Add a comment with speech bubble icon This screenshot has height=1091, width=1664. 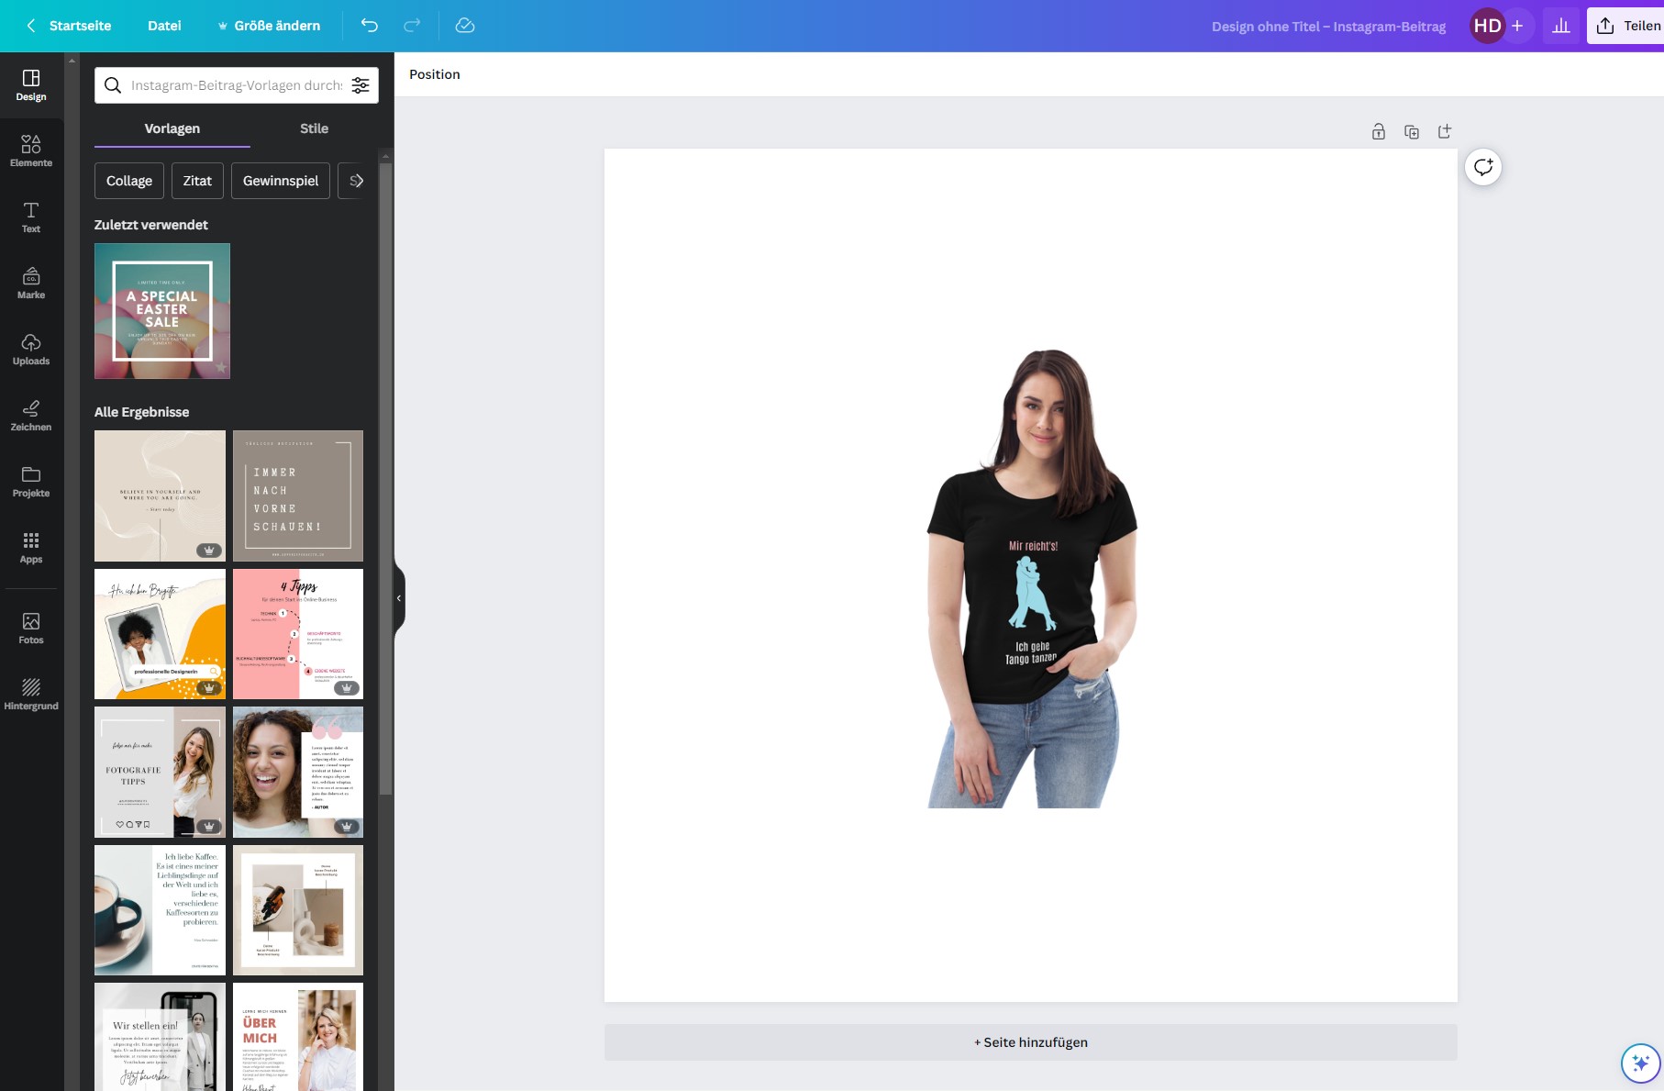(x=1483, y=167)
